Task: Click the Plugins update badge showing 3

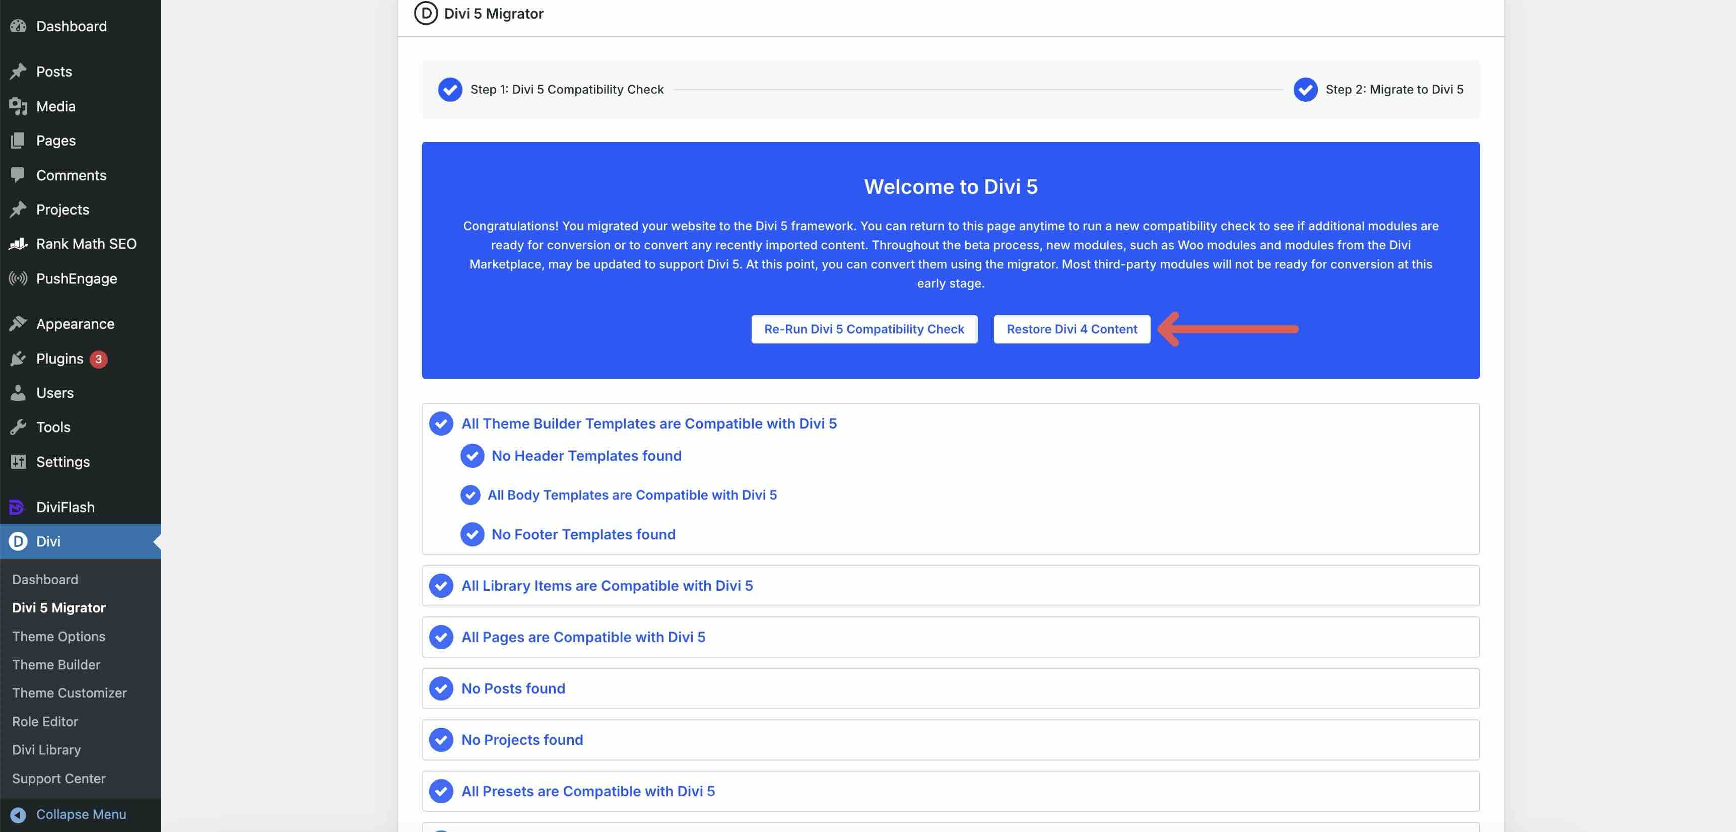Action: point(98,359)
